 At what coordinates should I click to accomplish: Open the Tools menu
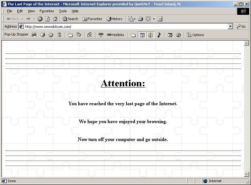(x=63, y=11)
